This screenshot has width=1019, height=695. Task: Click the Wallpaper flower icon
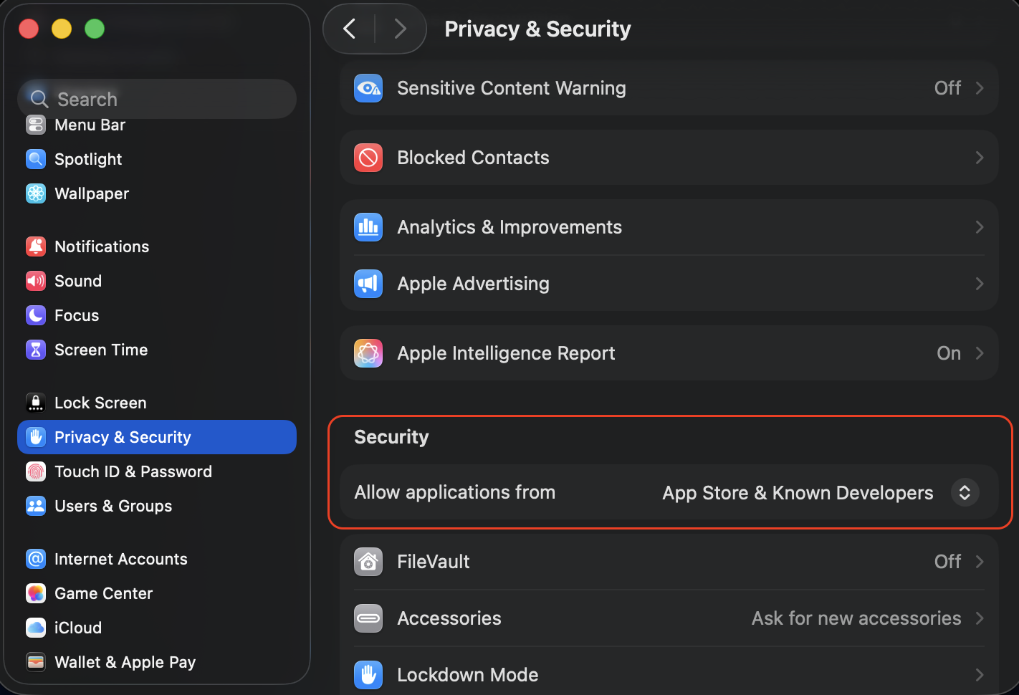point(36,193)
